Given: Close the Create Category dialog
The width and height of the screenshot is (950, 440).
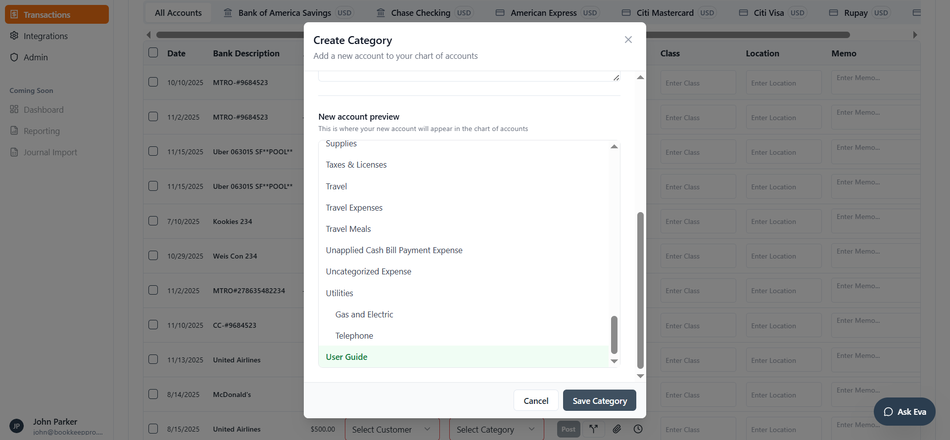Looking at the screenshot, I should (628, 40).
